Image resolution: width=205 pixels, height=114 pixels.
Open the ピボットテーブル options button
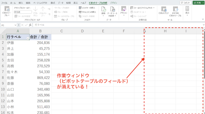point(7,11)
